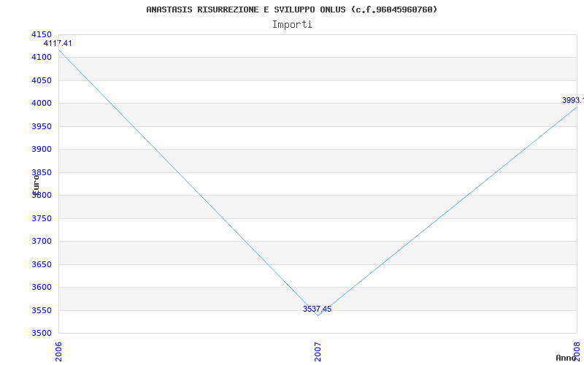Viewport: 584px width, 365px height.
Task: Click the 3600 y-axis value
Action: [41, 287]
